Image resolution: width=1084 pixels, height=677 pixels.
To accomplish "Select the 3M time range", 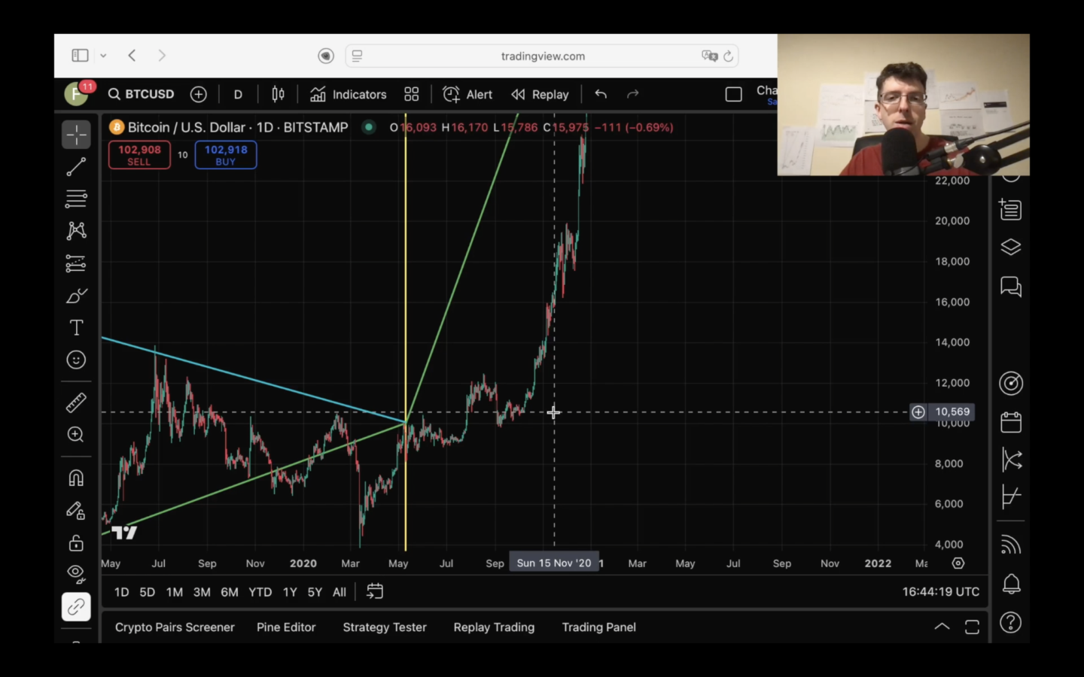I will 202,592.
